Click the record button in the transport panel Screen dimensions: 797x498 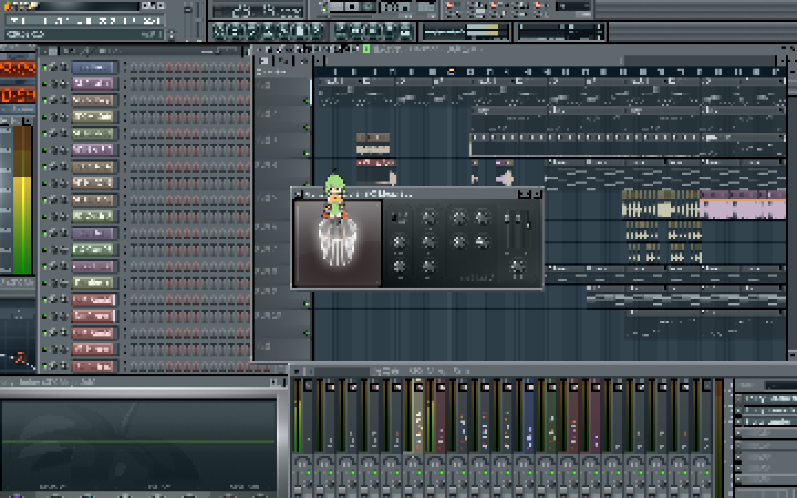368,7
